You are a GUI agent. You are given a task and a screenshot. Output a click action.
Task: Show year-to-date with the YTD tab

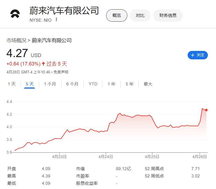click(x=93, y=84)
